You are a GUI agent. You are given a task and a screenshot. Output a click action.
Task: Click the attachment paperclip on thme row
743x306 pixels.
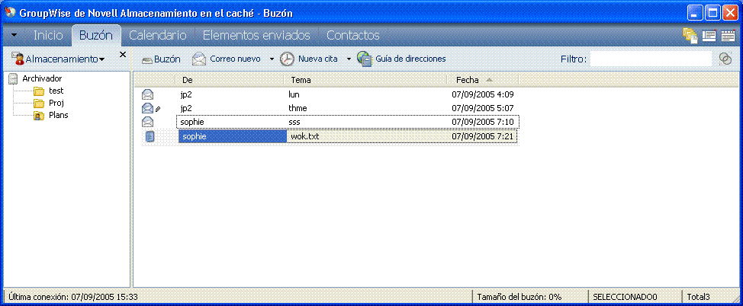(158, 110)
